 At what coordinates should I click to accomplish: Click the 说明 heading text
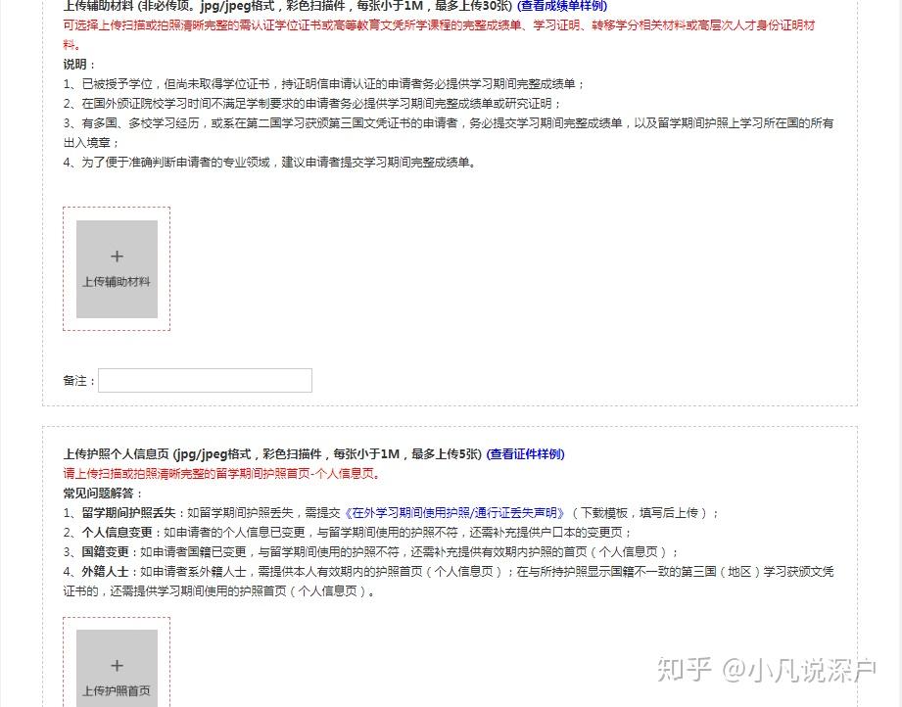pyautogui.click(x=78, y=65)
